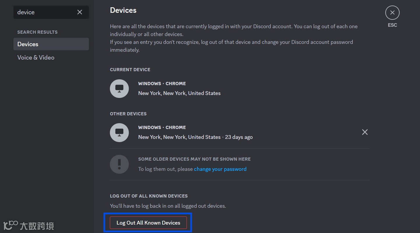Click the exclamation mark notice icon
The width and height of the screenshot is (420, 233).
pos(119,164)
